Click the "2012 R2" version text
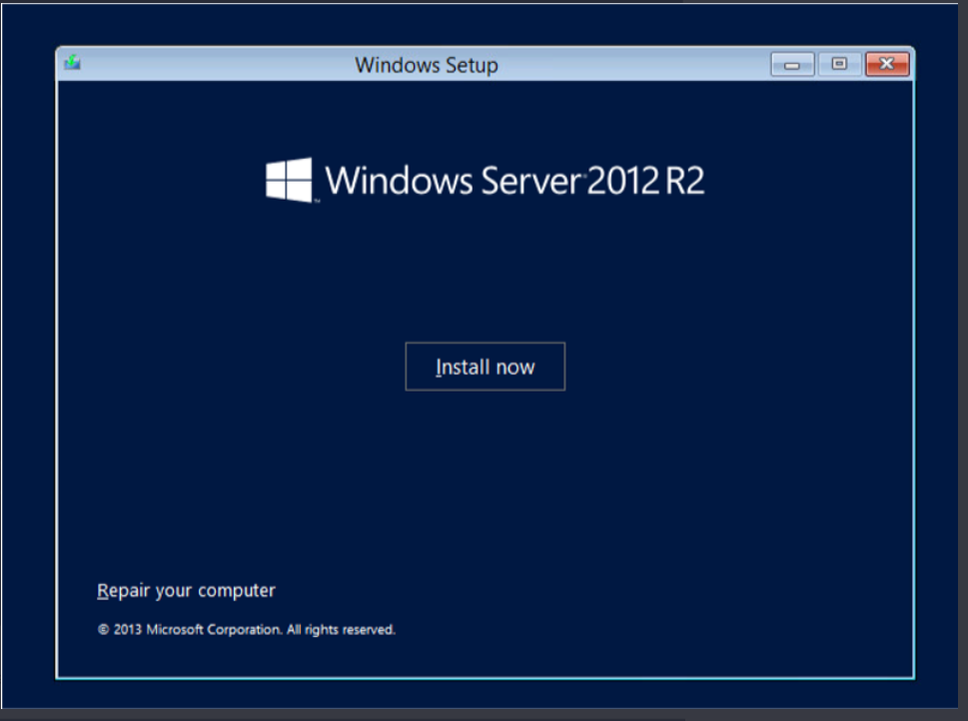Image resolution: width=968 pixels, height=721 pixels. coord(645,181)
